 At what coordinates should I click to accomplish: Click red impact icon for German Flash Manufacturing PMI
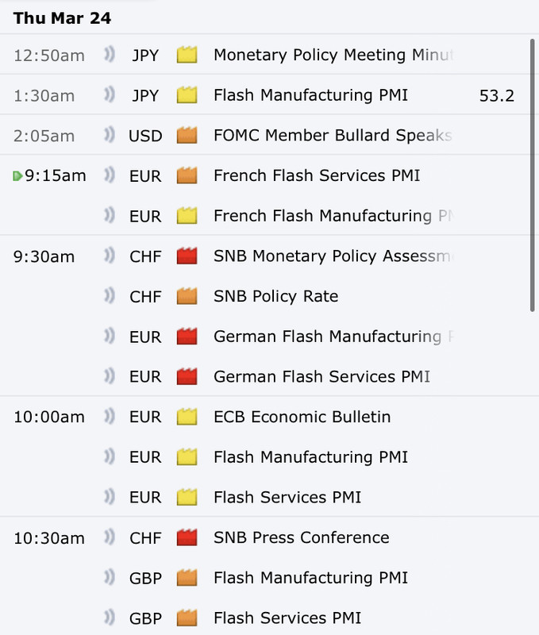tap(187, 336)
